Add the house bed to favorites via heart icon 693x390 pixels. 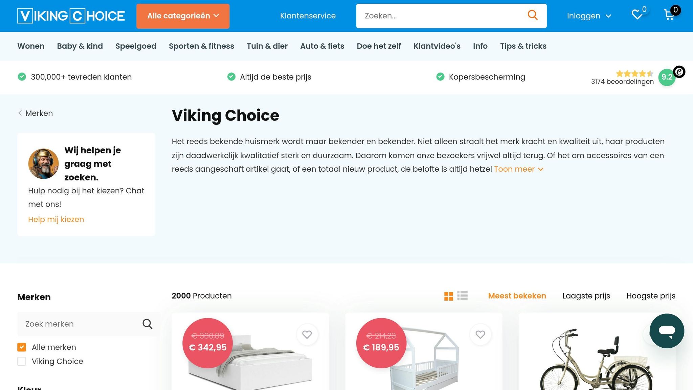(480, 334)
